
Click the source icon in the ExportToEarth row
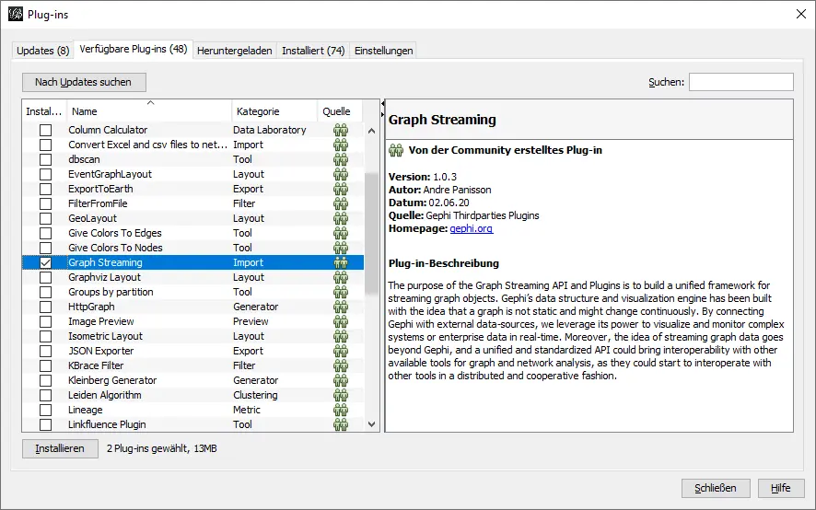341,189
